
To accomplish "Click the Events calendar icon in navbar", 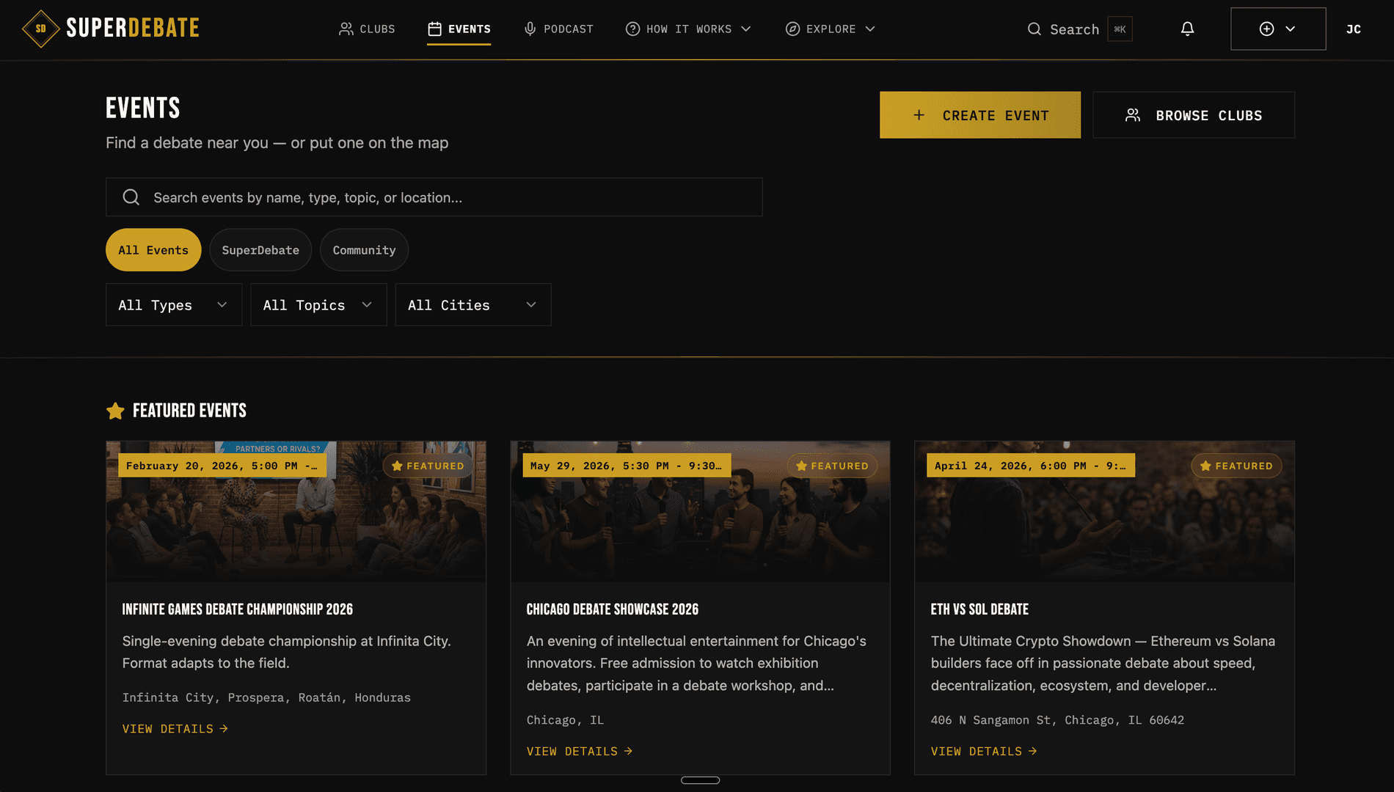I will click(434, 29).
